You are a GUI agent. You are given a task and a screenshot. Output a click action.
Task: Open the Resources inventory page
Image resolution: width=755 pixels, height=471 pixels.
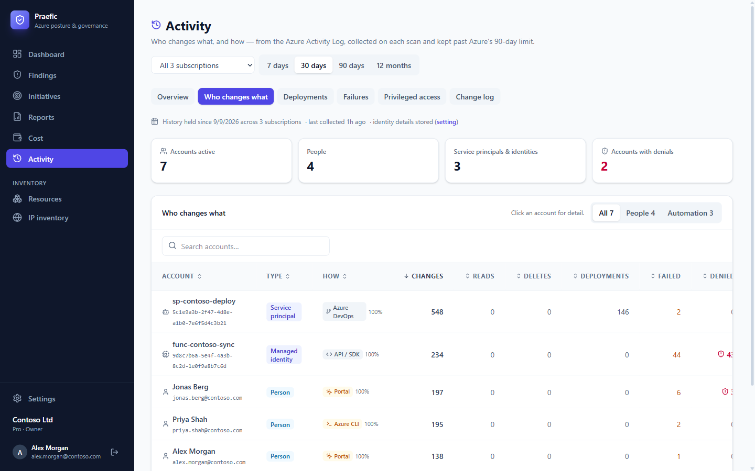(x=67, y=199)
